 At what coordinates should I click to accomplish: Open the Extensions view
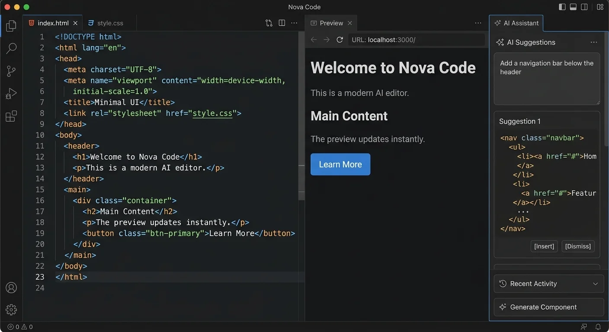point(11,116)
